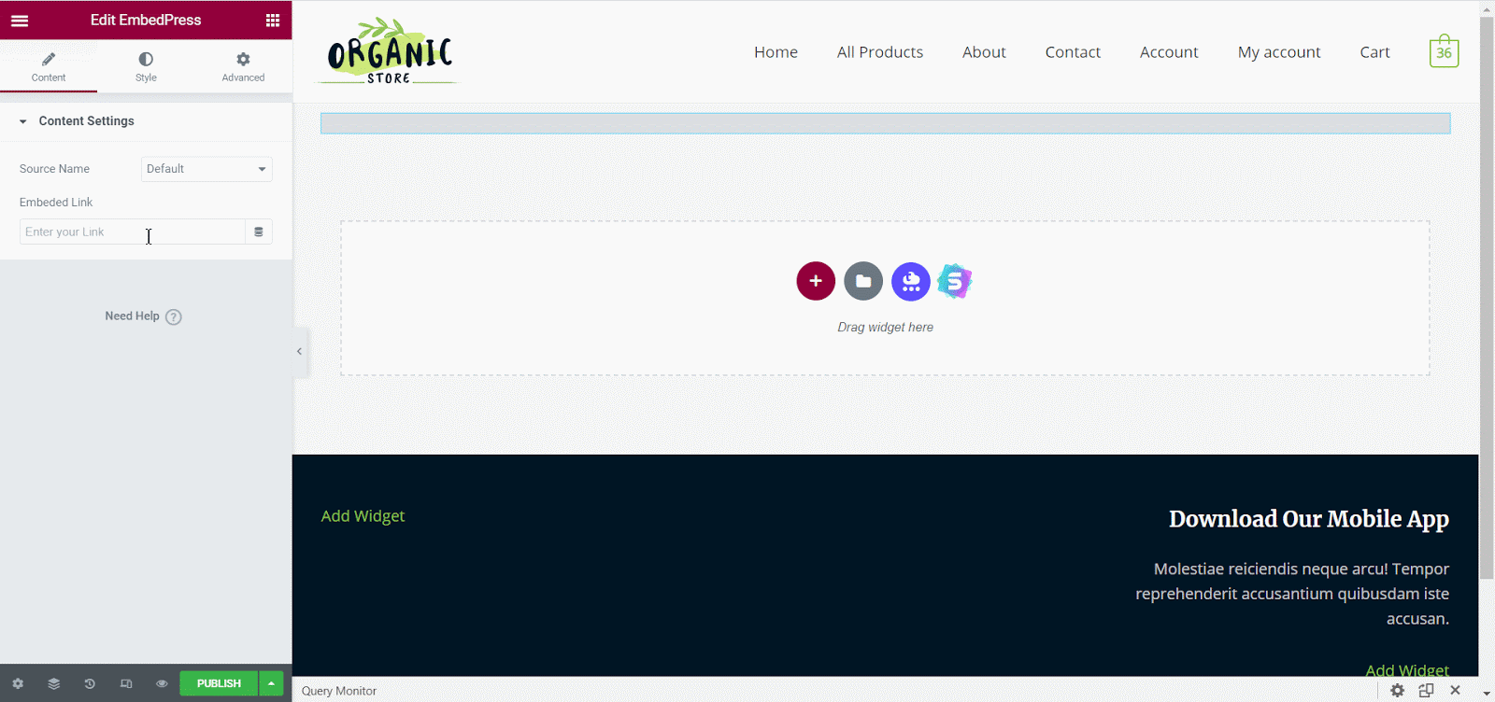The image size is (1495, 702).
Task: Click the dynamic tags icon beside link field
Action: click(259, 232)
